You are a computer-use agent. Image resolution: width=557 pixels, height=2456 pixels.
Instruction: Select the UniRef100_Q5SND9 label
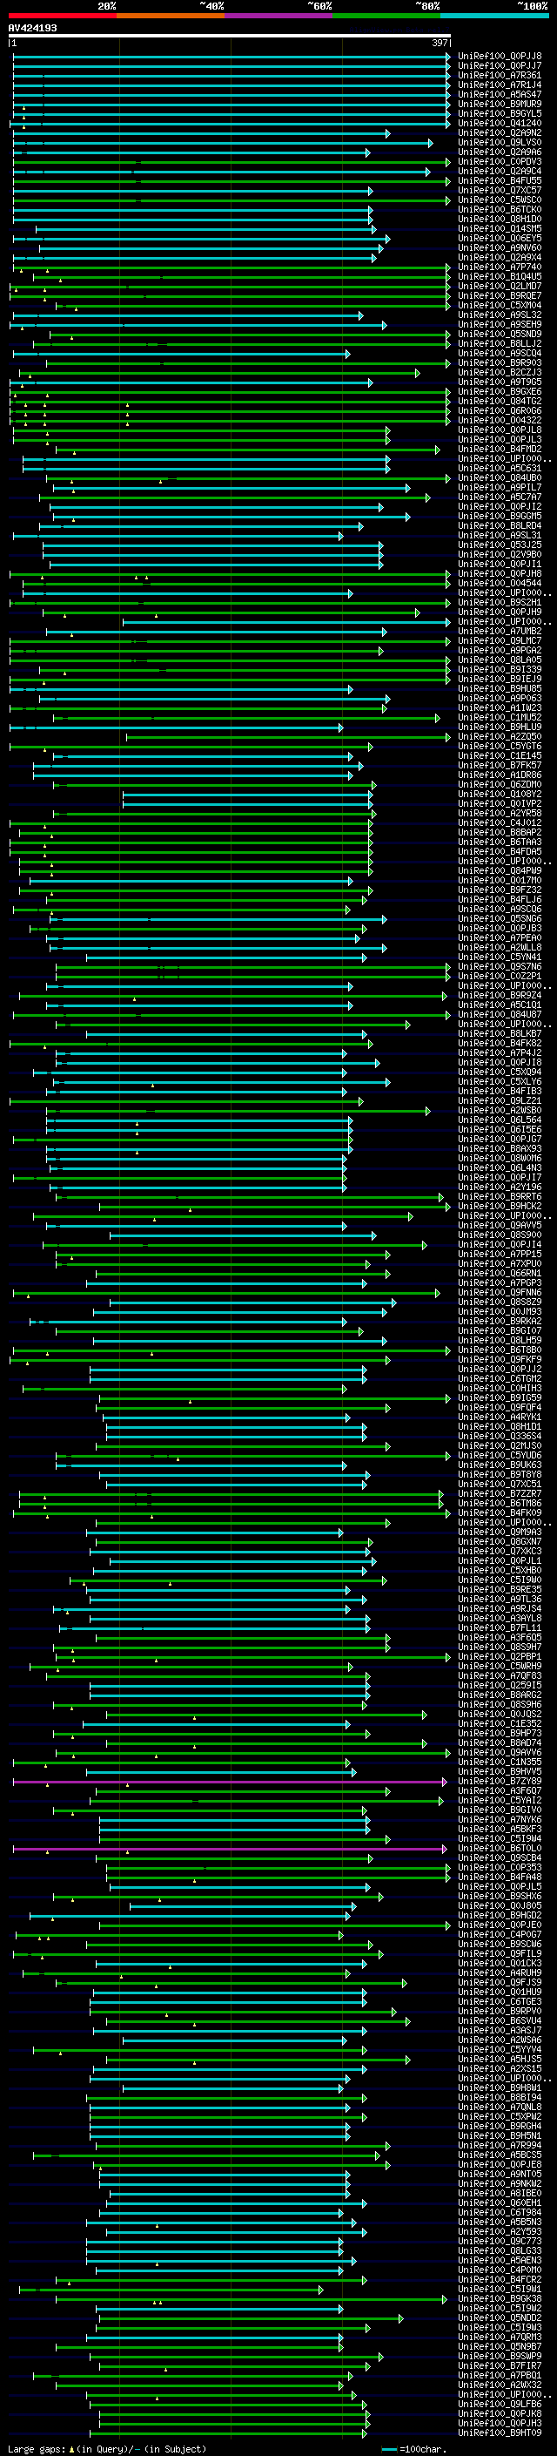coord(500,335)
